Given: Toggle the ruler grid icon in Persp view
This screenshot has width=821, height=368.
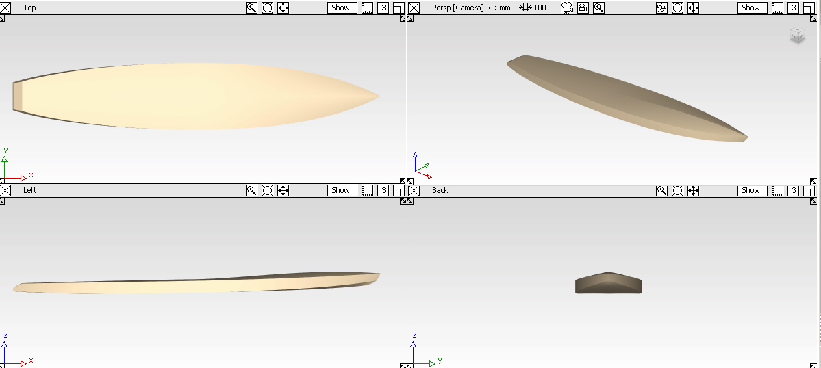Looking at the screenshot, I should 778,8.
